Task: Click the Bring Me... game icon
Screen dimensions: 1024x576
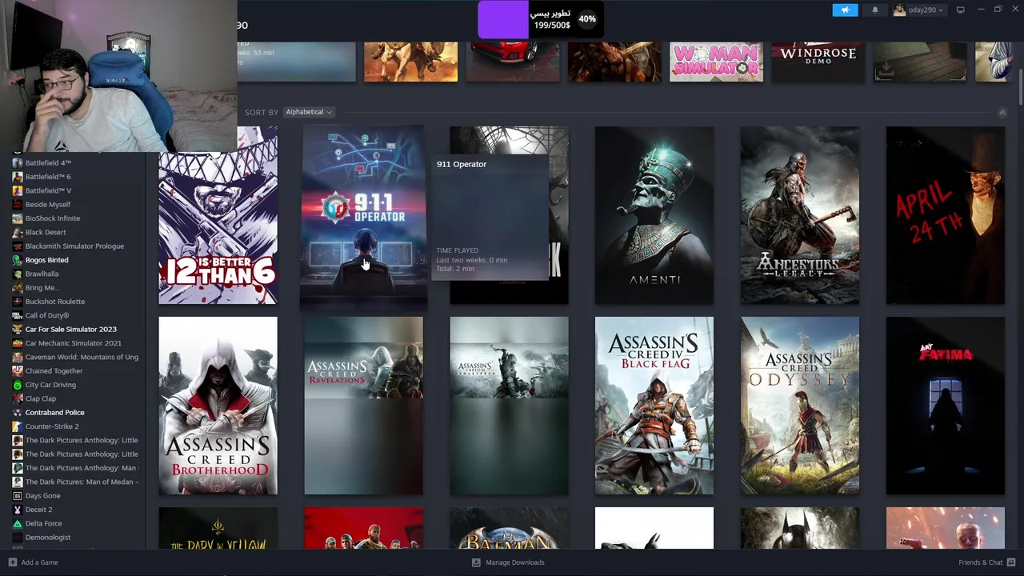Action: pos(18,287)
